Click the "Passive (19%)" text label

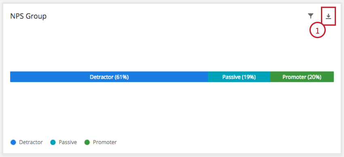click(x=239, y=77)
